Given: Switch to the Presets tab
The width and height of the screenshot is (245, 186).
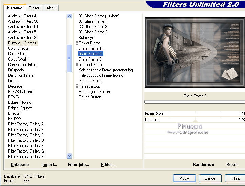Looking at the screenshot, I should click(35, 8).
